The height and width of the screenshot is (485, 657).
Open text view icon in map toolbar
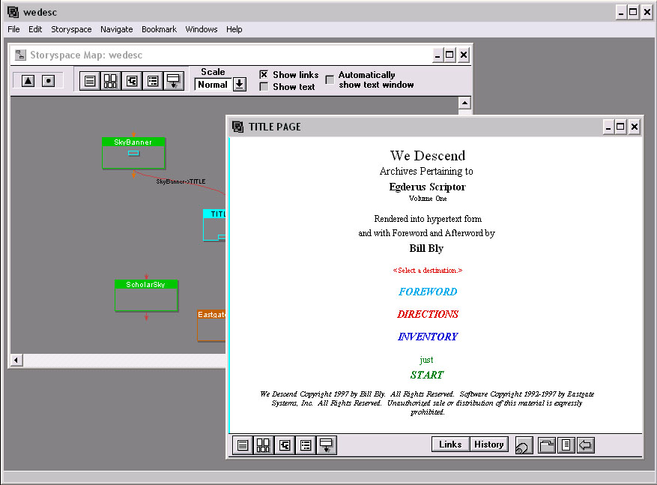(90, 80)
